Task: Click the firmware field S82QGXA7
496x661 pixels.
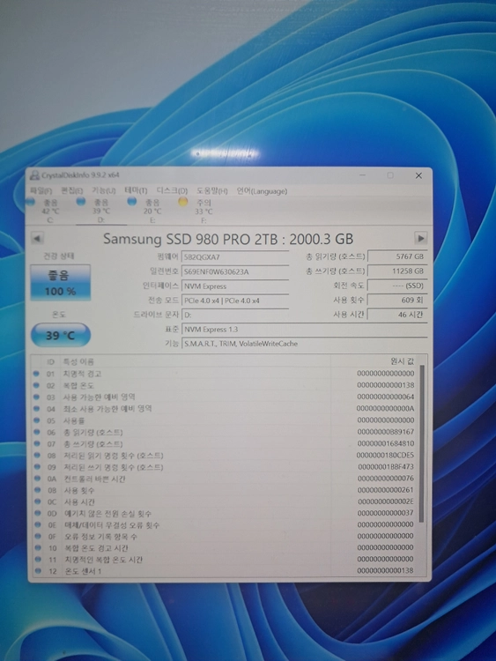Action: [x=235, y=257]
